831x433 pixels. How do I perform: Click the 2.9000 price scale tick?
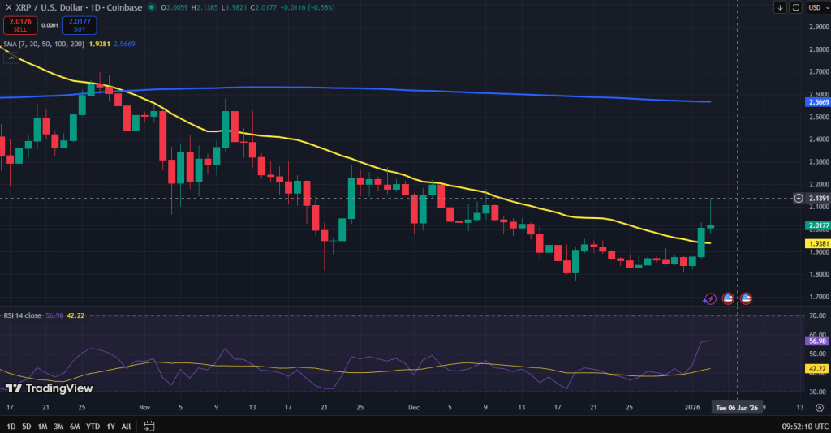819,27
